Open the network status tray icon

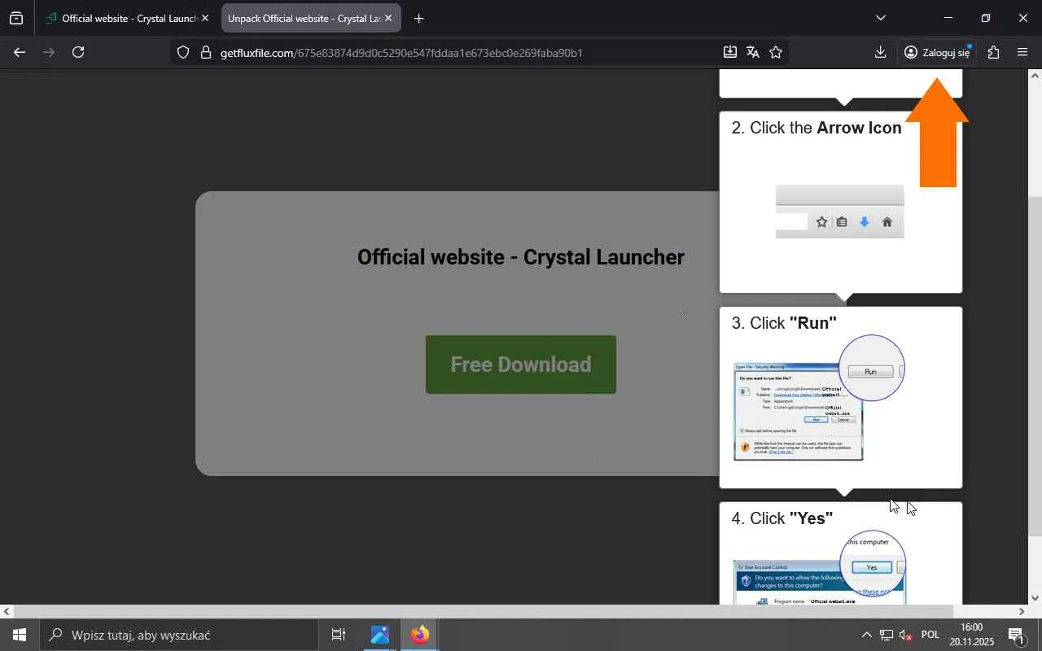click(886, 635)
